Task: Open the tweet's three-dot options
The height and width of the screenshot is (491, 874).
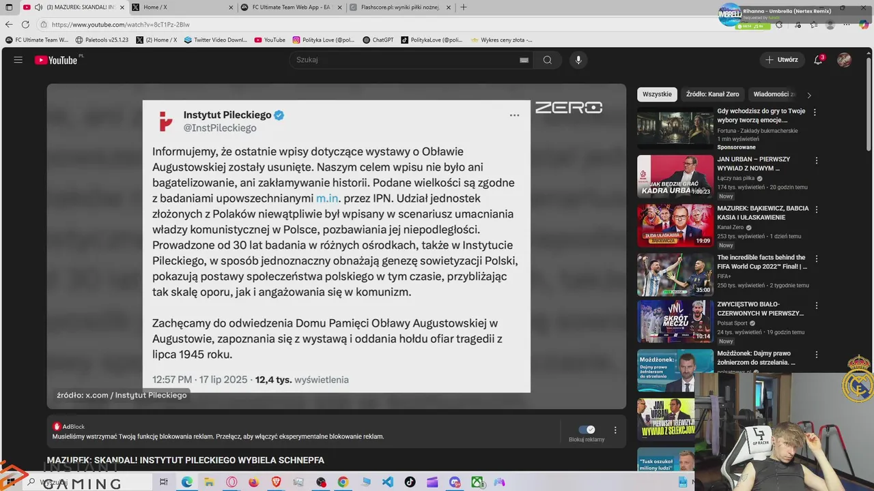Action: click(514, 115)
